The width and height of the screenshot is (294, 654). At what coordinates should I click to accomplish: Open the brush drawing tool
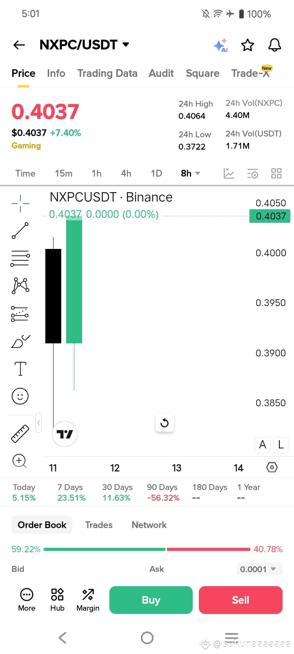[20, 341]
